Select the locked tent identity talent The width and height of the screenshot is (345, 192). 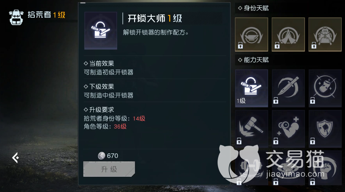pos(288,34)
